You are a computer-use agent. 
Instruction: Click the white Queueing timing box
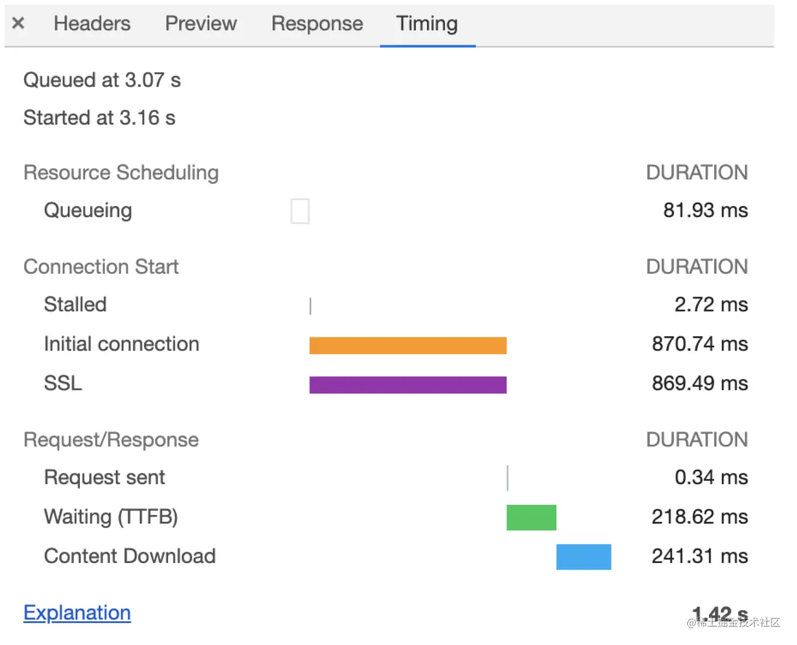point(300,211)
